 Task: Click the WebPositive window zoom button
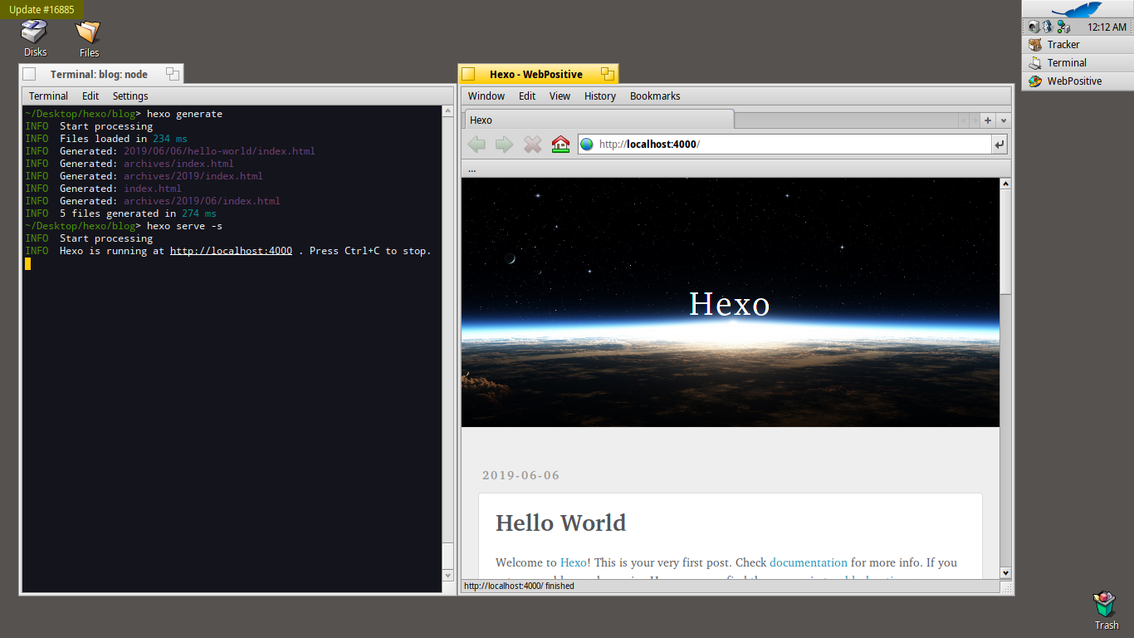607,74
